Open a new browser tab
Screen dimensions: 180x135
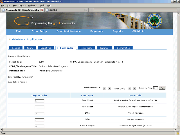coord(91,10)
